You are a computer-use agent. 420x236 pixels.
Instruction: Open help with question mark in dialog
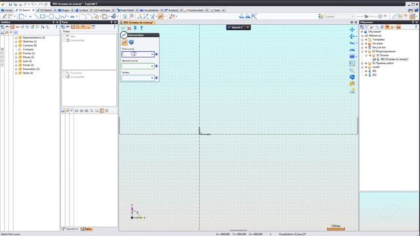click(142, 28)
